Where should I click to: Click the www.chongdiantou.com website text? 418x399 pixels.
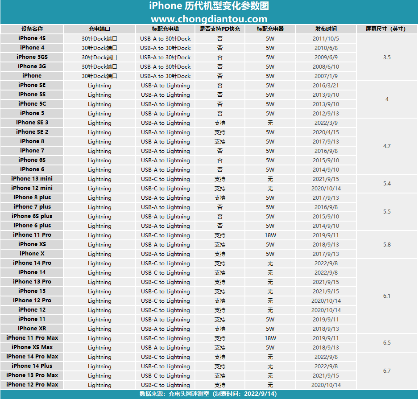click(x=209, y=19)
